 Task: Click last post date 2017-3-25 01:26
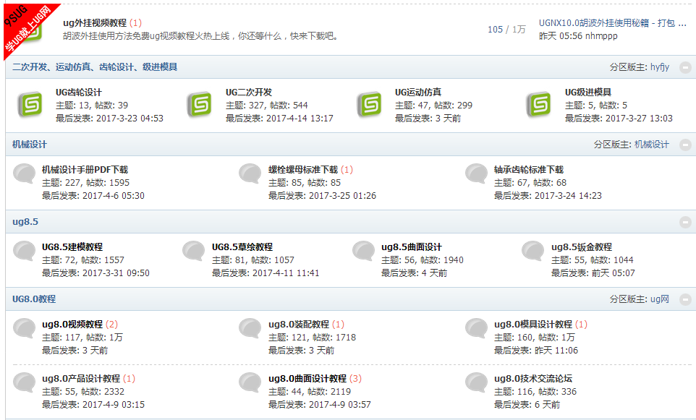[342, 196]
